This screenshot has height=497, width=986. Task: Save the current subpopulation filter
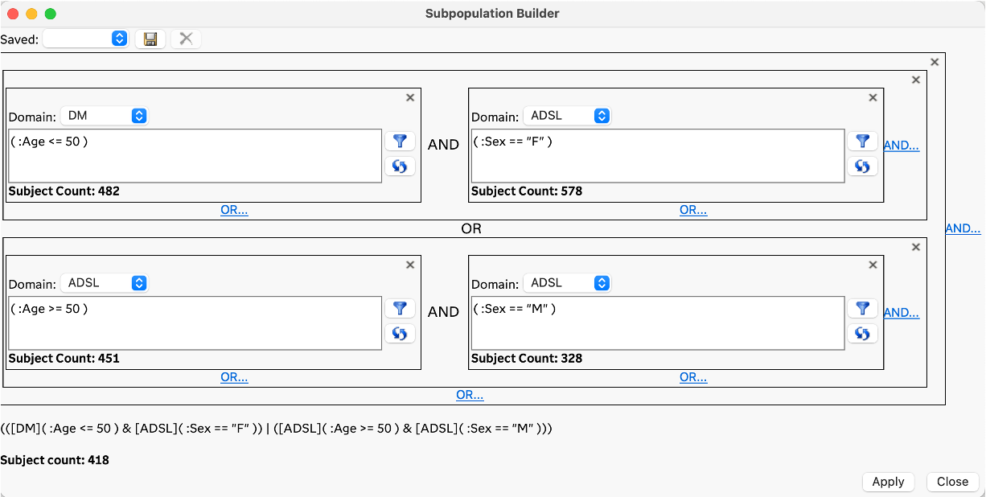pyautogui.click(x=150, y=38)
